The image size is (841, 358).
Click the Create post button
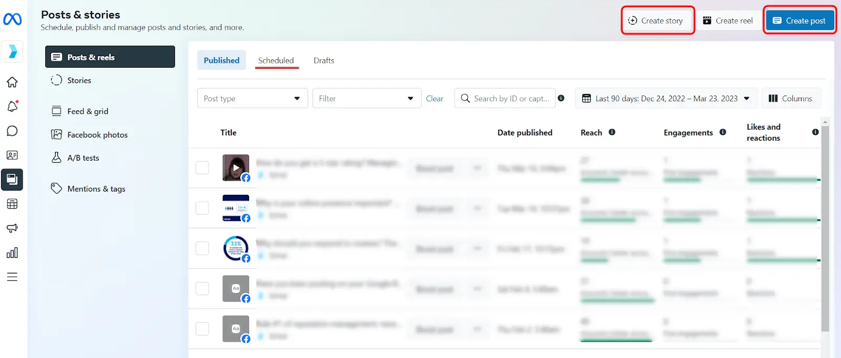[x=799, y=20]
